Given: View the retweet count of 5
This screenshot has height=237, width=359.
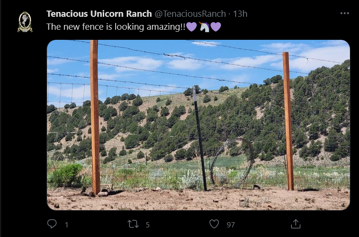Looking at the screenshot, I should click(x=148, y=225).
